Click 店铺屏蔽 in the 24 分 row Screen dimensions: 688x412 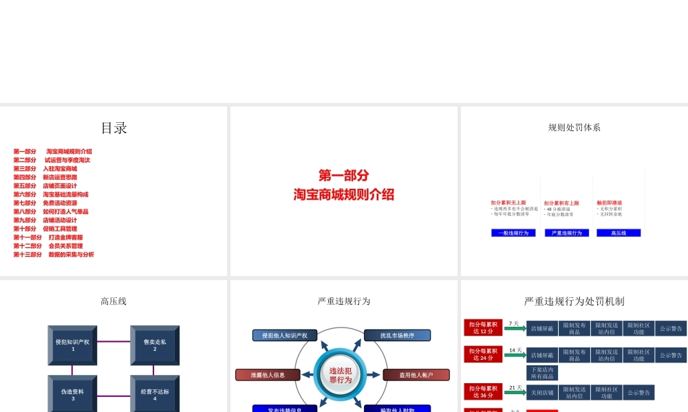click(x=542, y=355)
